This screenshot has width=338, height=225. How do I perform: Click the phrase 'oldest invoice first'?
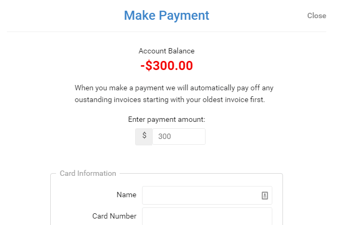233,99
